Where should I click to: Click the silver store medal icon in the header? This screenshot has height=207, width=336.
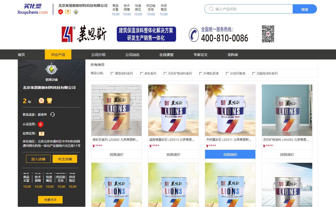click(x=76, y=12)
